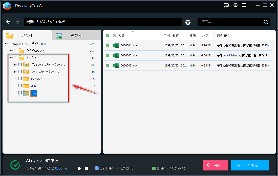The width and height of the screenshot is (278, 176).
Task: Click the 戻る button
Action: tap(215, 165)
